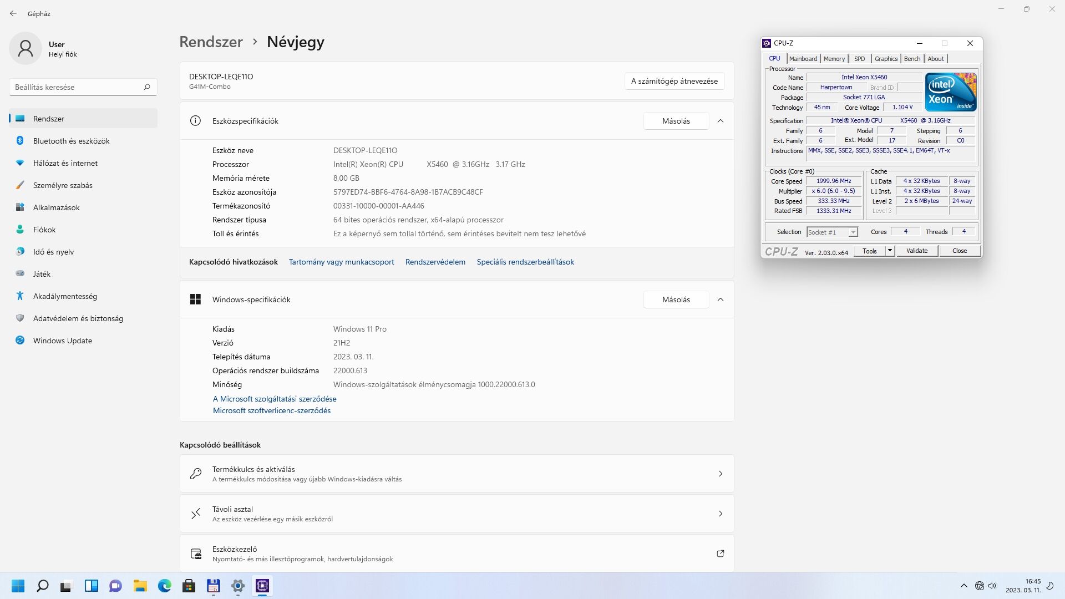Switch to SPD tab in CPU-Z
The width and height of the screenshot is (1065, 599).
[x=859, y=59]
